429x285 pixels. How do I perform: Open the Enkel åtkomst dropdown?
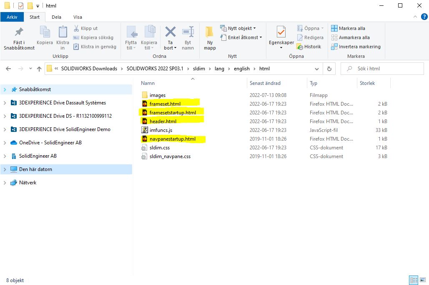tap(241, 37)
